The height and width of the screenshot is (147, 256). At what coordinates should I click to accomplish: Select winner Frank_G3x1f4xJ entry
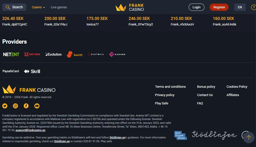click(56, 21)
